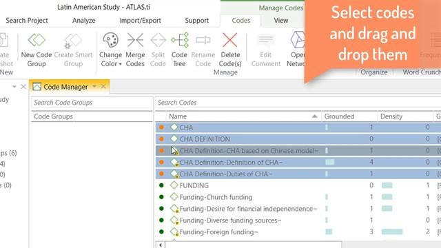Click code icon of FUNDING row
The height and width of the screenshot is (248, 441).
174,185
